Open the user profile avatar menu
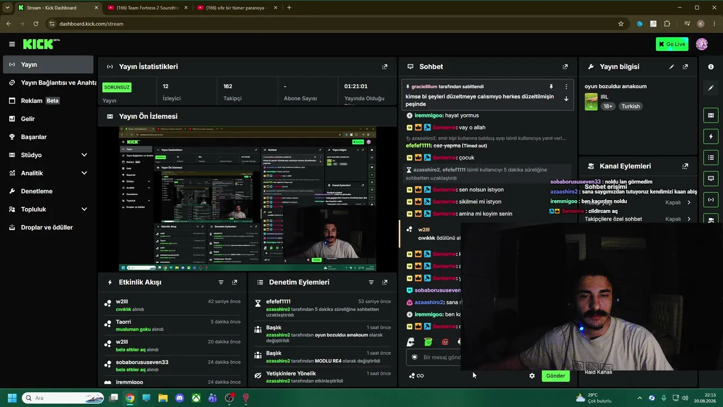The height and width of the screenshot is (407, 723). pyautogui.click(x=702, y=44)
